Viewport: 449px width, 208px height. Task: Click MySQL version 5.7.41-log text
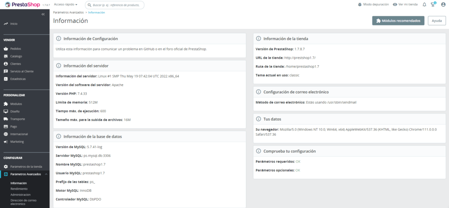coord(95,147)
